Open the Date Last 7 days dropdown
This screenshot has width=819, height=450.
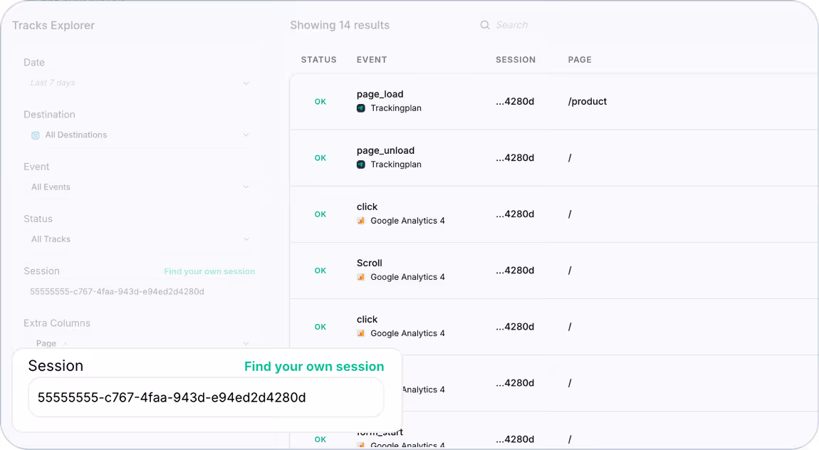point(140,83)
